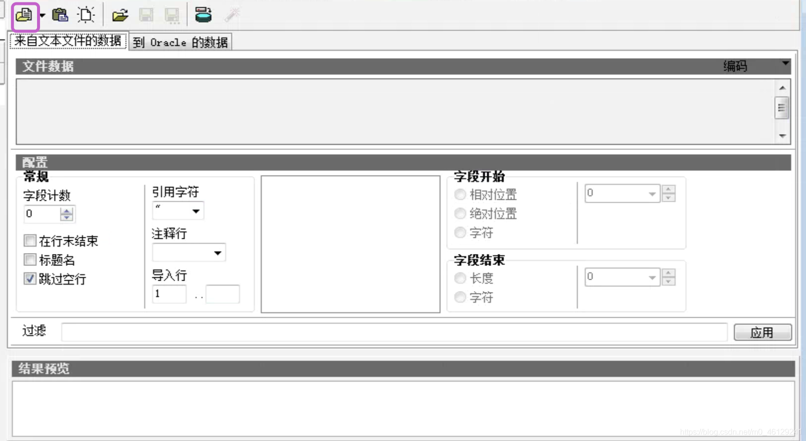Image resolution: width=806 pixels, height=441 pixels.
Task: Open the 字段结束 value dropdown
Action: (652, 277)
